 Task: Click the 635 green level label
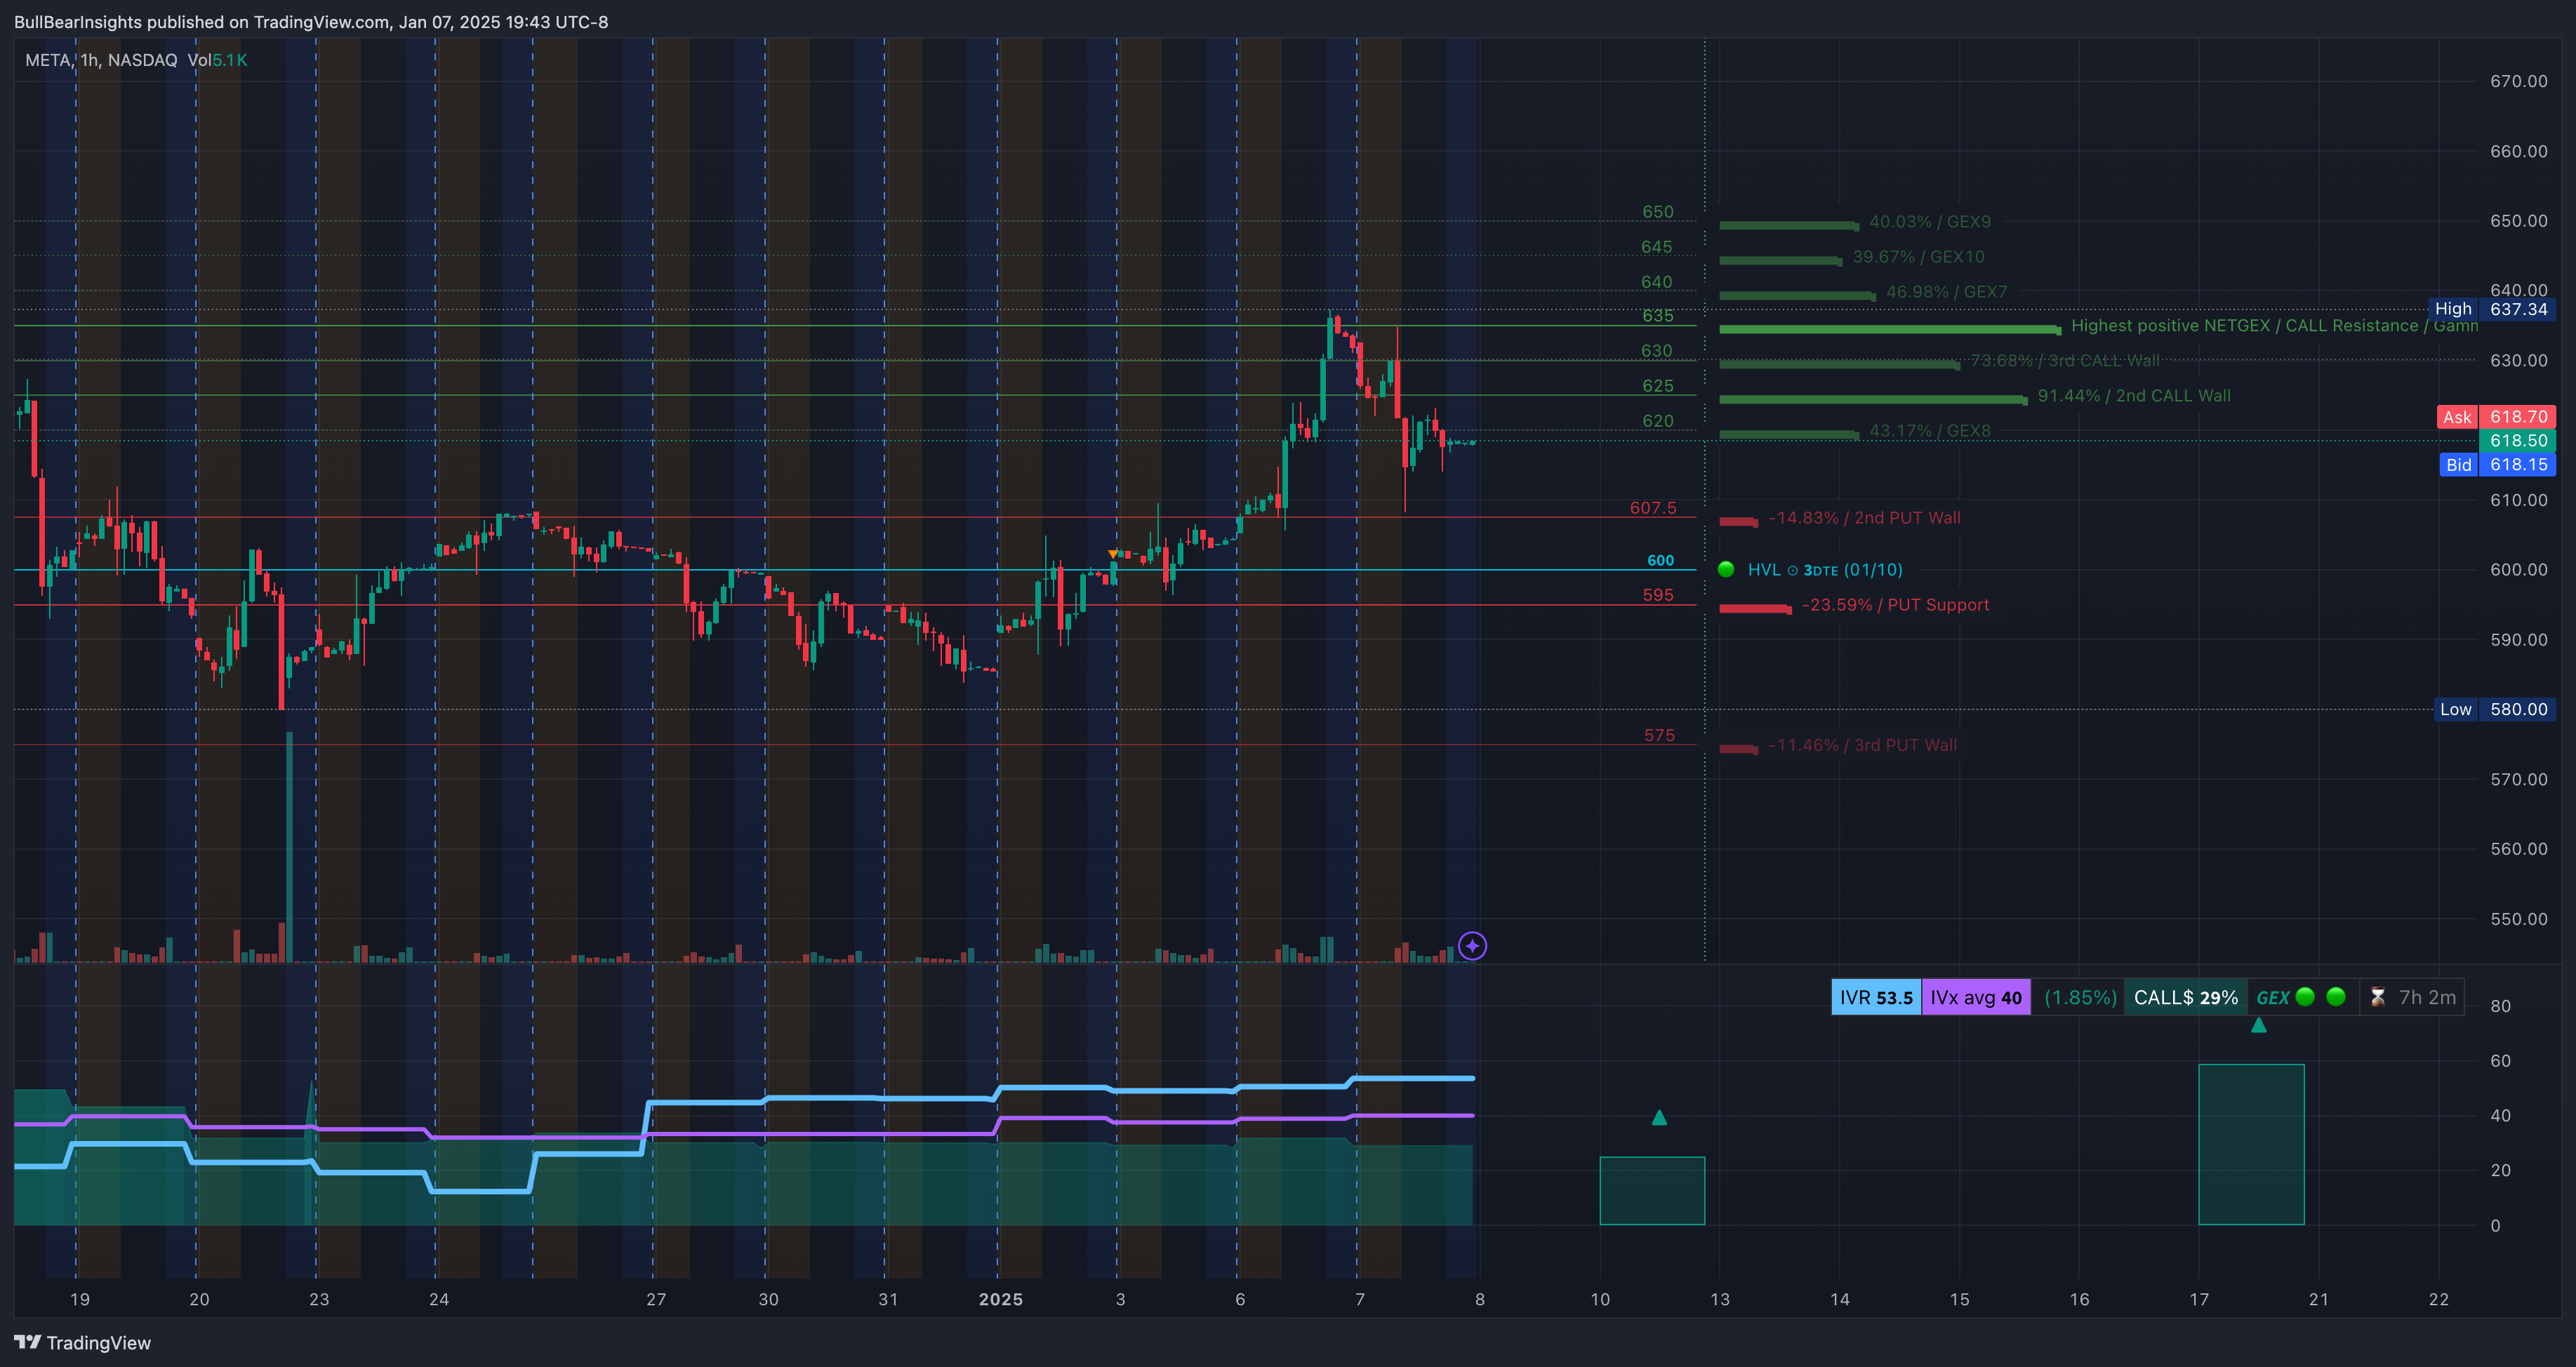tap(1657, 315)
